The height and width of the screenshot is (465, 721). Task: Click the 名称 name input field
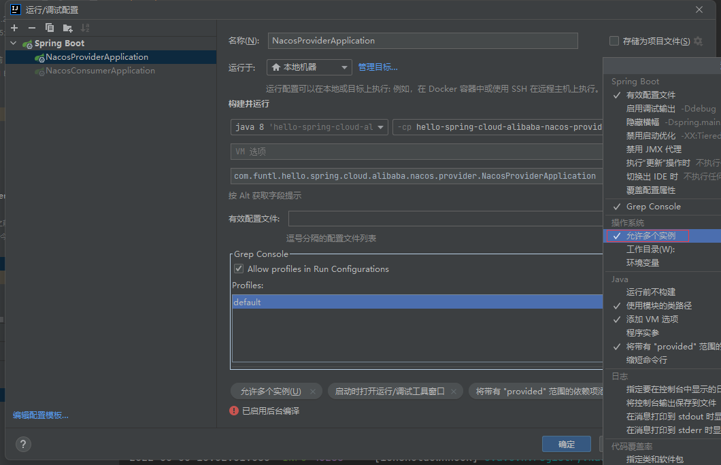pyautogui.click(x=422, y=41)
